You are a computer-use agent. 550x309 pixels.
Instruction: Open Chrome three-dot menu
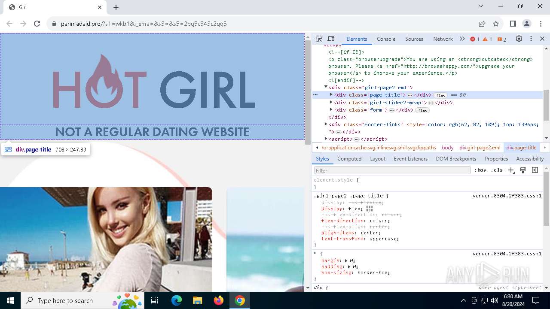click(x=540, y=24)
